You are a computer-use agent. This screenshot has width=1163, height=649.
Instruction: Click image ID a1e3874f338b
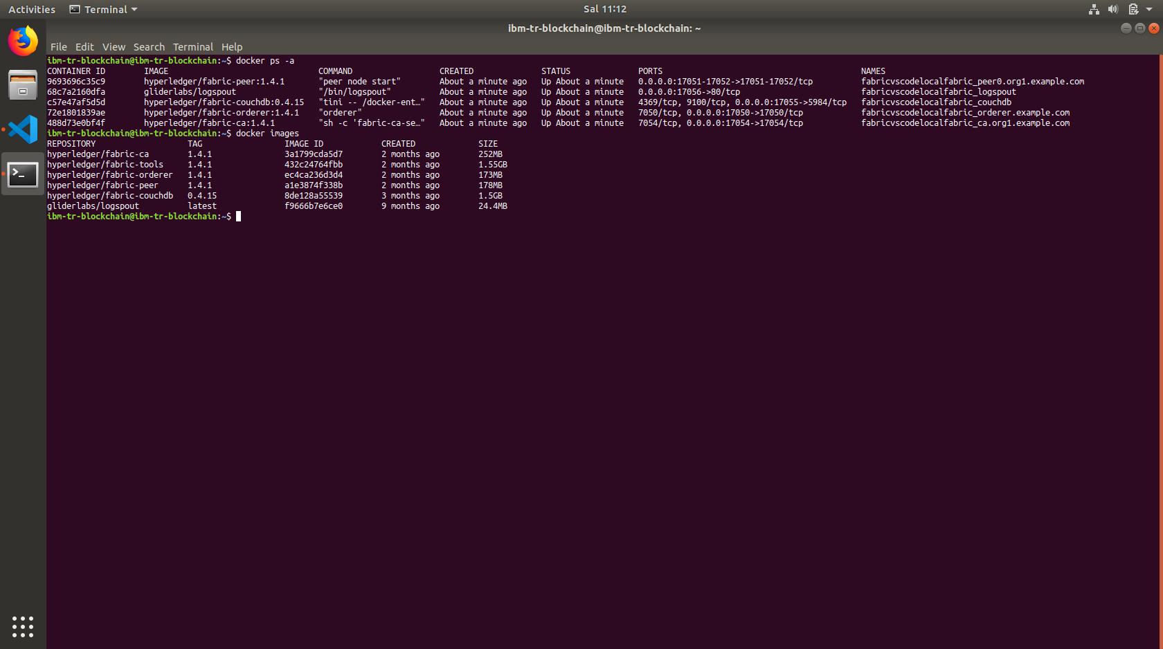tap(314, 185)
